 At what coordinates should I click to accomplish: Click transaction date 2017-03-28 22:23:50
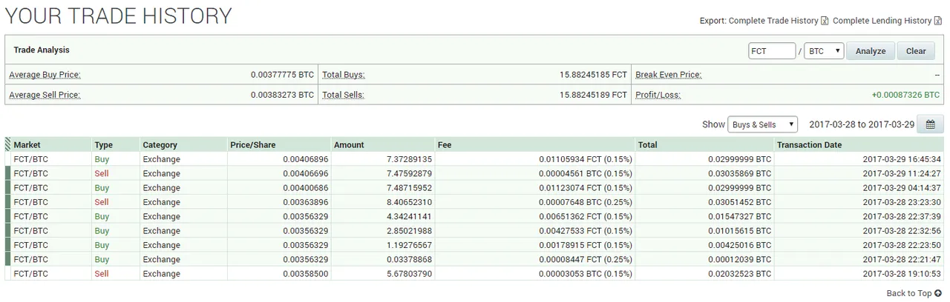click(x=902, y=245)
